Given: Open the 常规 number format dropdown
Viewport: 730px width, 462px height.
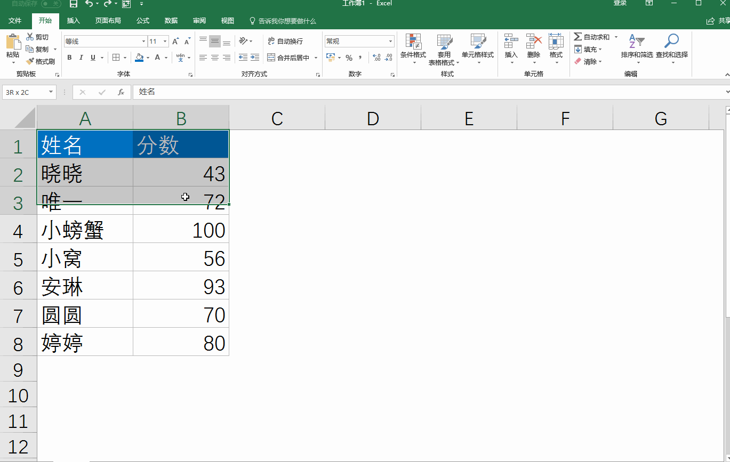Looking at the screenshot, I should 391,41.
